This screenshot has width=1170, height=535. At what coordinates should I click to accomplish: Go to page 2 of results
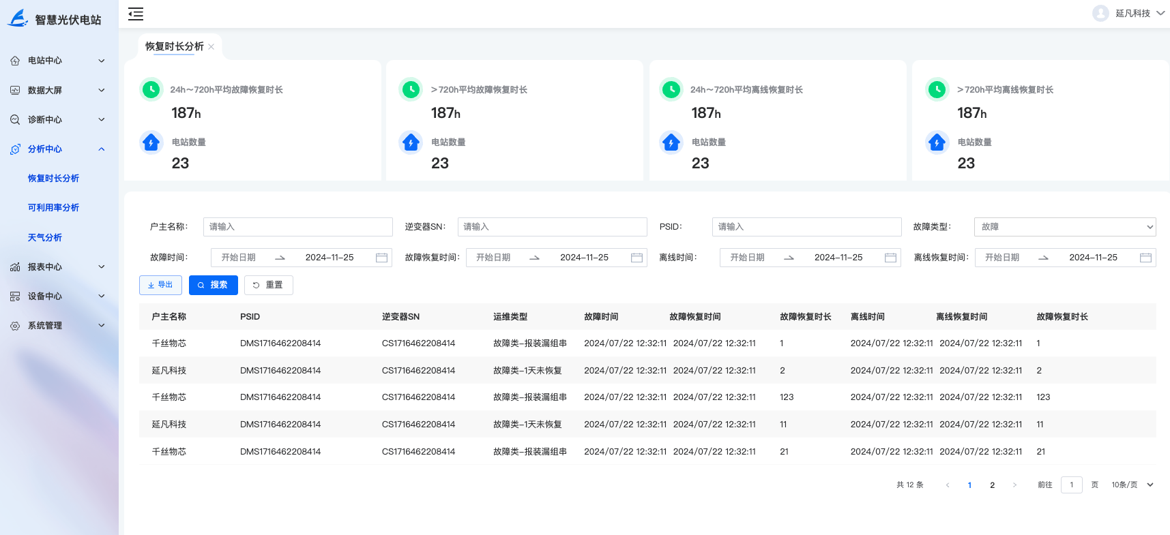pyautogui.click(x=992, y=485)
